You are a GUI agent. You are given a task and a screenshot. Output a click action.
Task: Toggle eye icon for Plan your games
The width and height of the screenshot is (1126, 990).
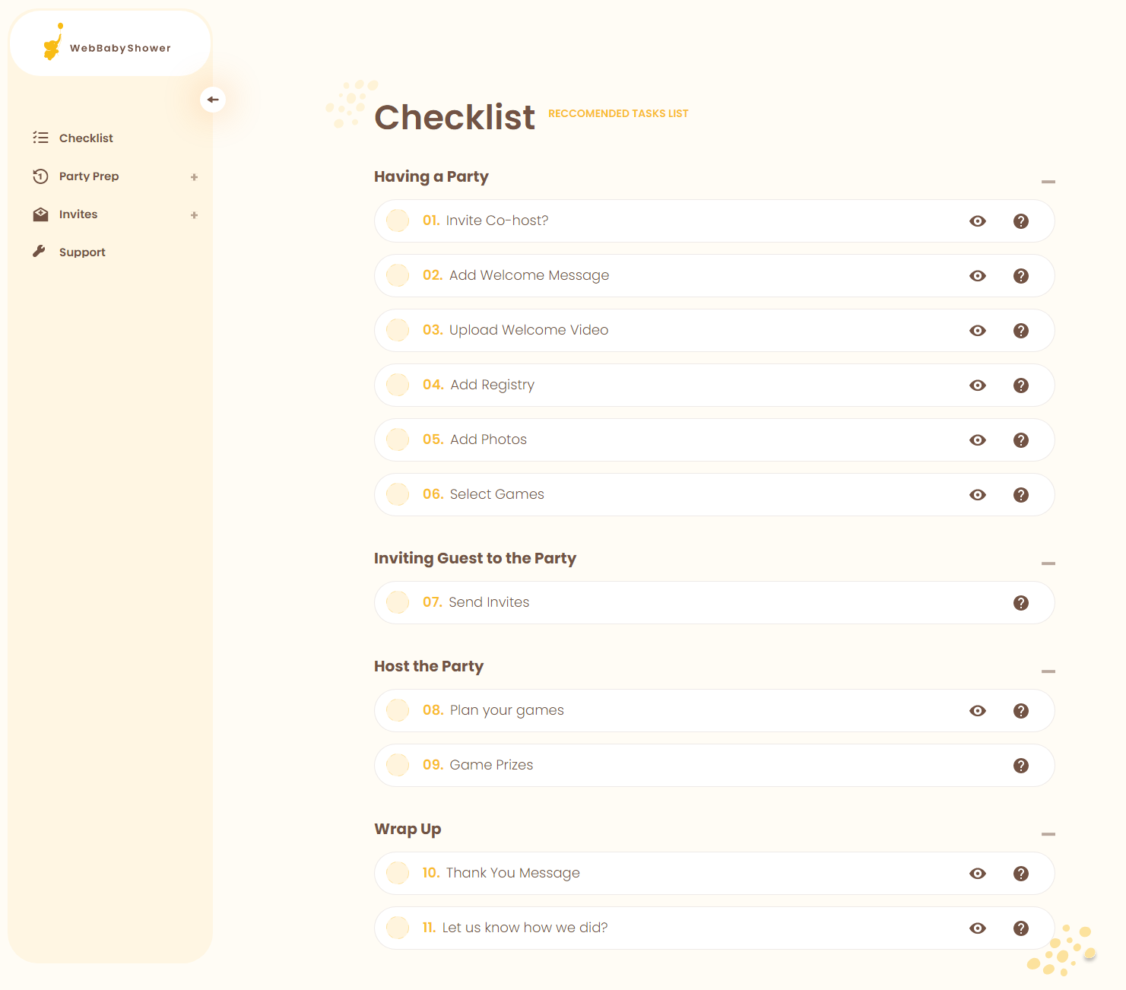pos(978,711)
